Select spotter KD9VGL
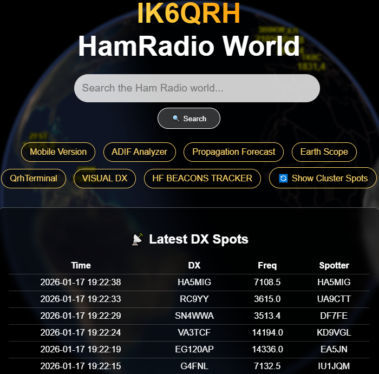 pos(334,333)
